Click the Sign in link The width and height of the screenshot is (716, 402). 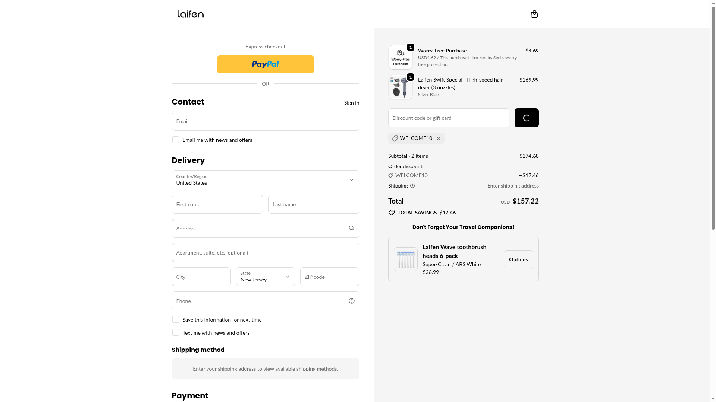[351, 103]
